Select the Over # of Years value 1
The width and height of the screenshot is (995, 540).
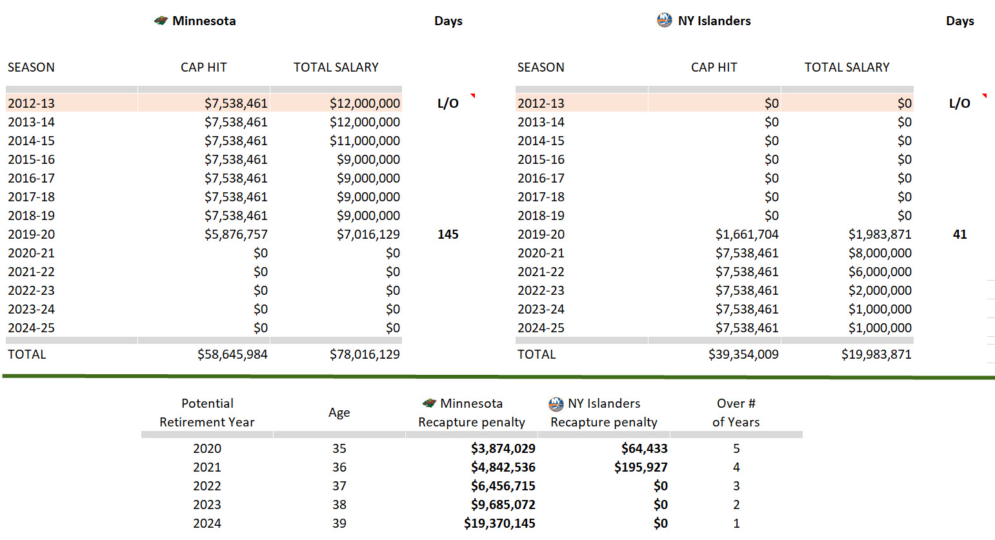coord(736,523)
